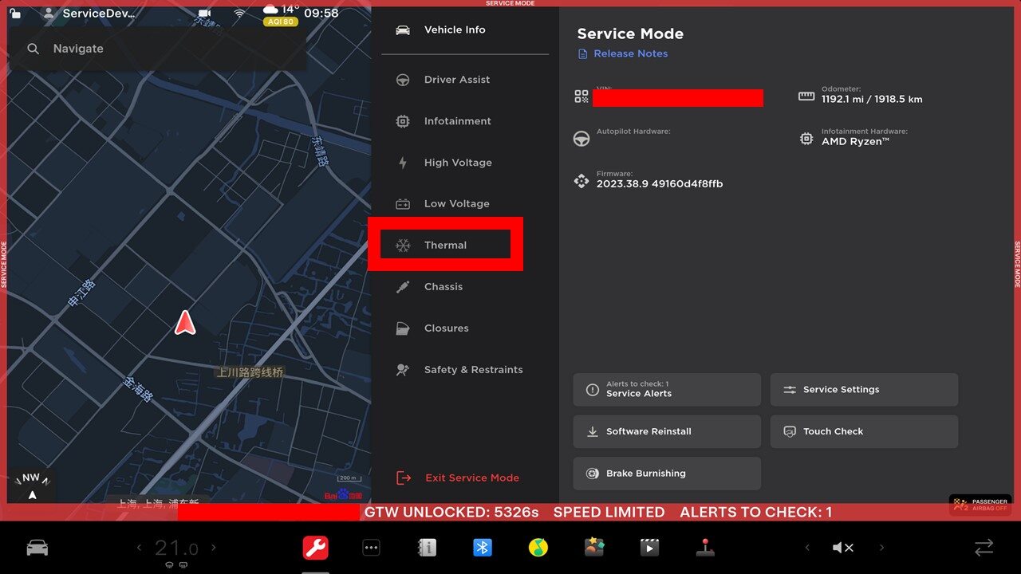
Task: Toggle the muted speaker volume icon
Action: (843, 548)
